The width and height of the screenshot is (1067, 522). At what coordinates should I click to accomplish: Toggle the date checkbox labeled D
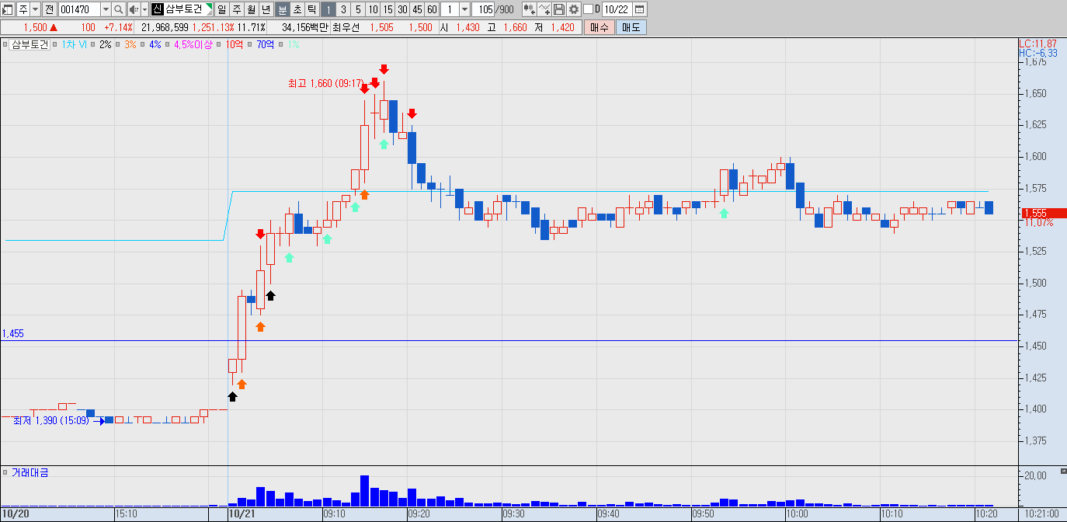click(587, 9)
